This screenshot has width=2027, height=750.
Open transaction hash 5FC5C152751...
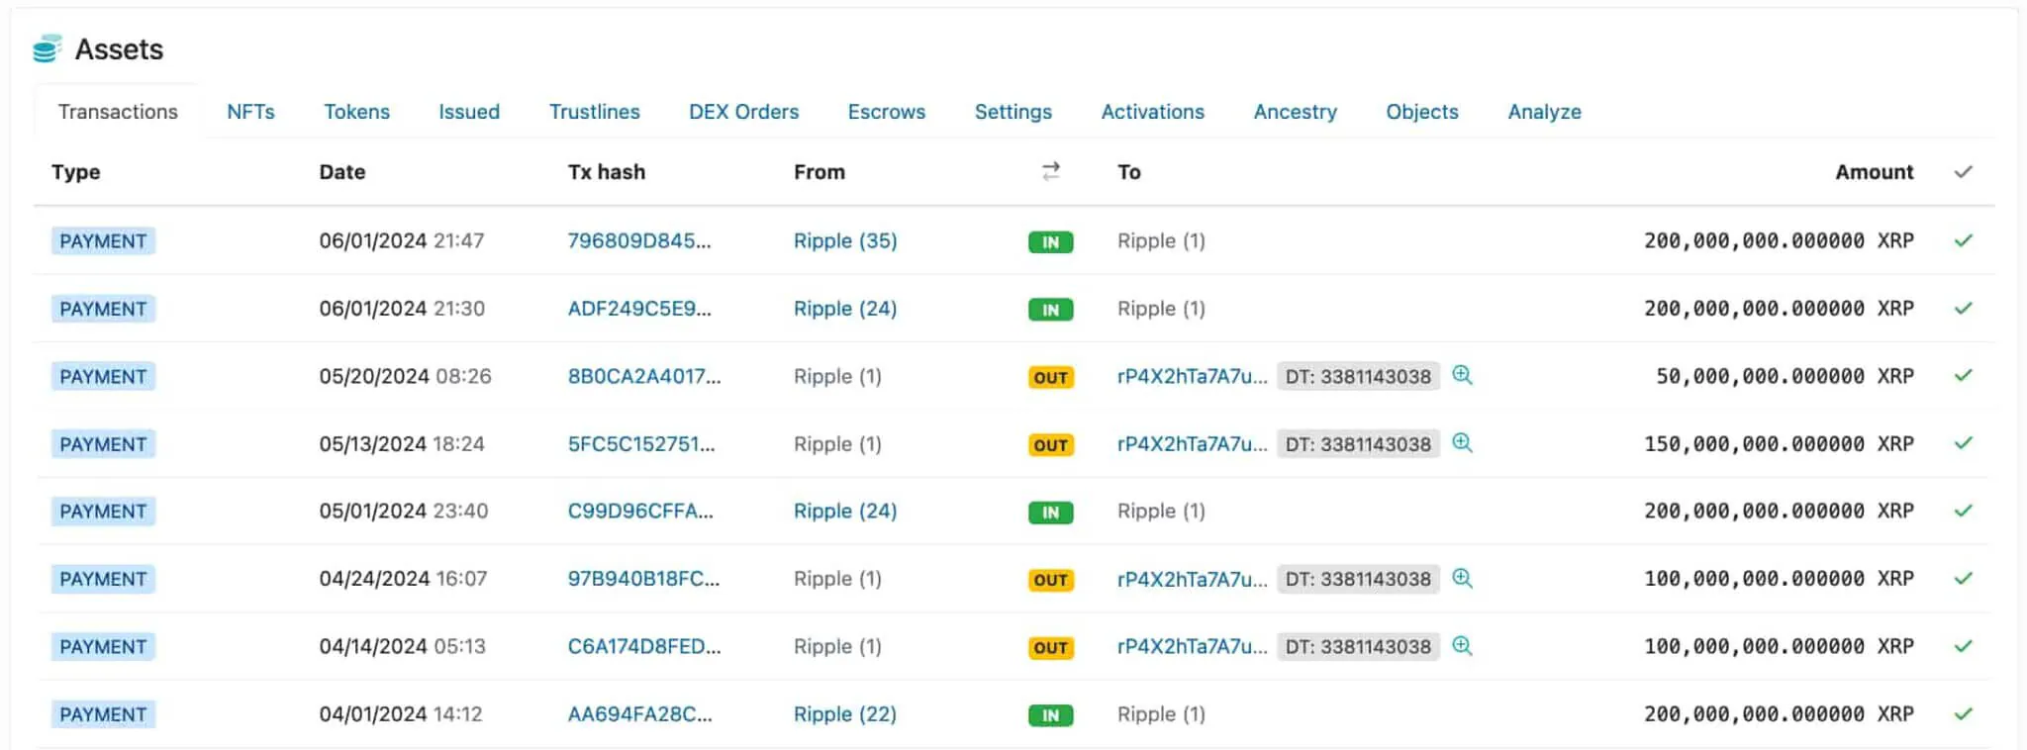640,443
